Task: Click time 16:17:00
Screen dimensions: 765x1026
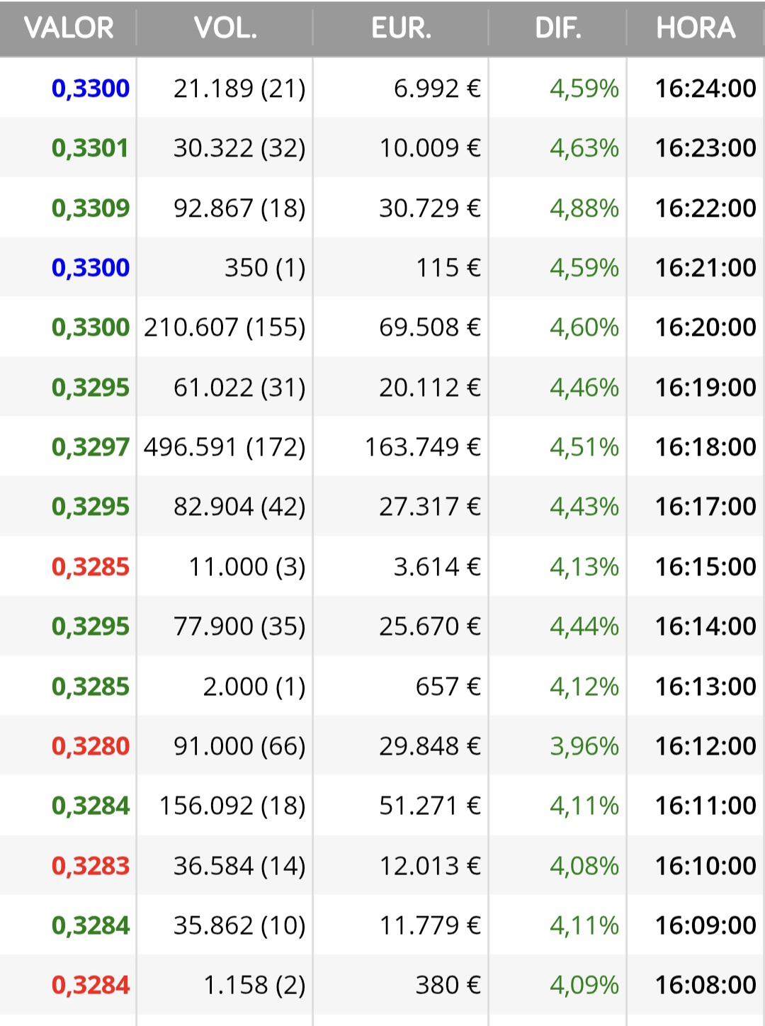Action: tap(705, 507)
